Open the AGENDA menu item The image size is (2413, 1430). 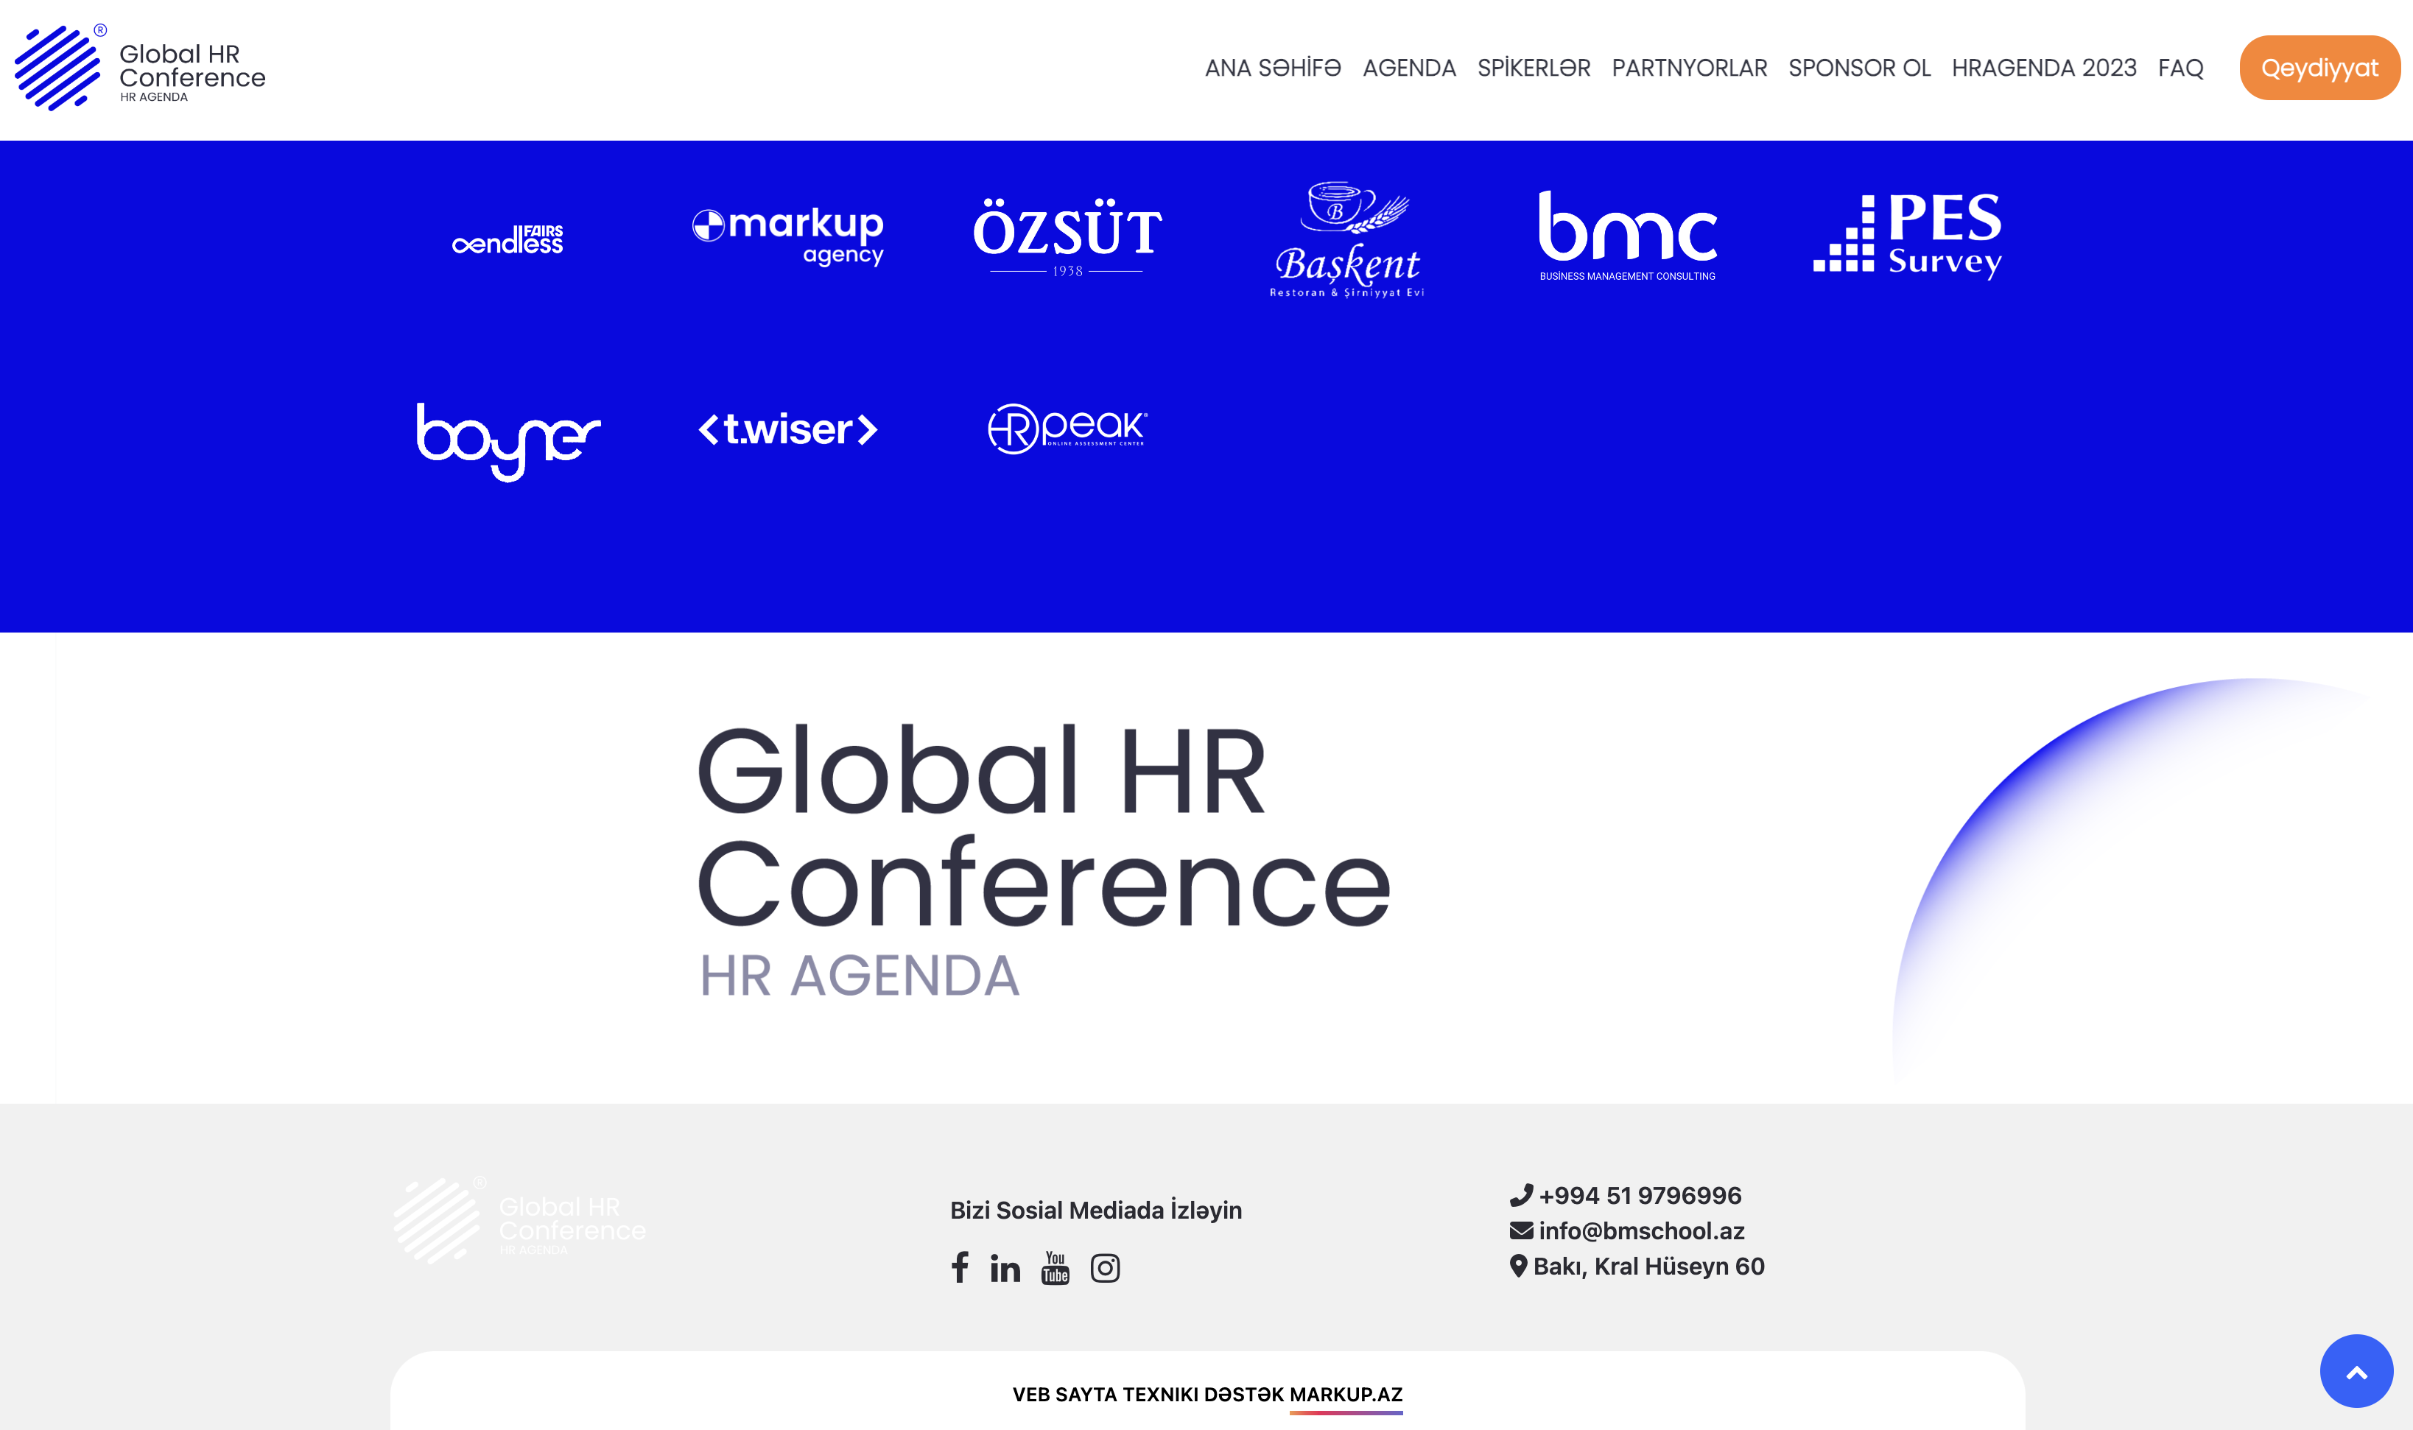[1409, 68]
